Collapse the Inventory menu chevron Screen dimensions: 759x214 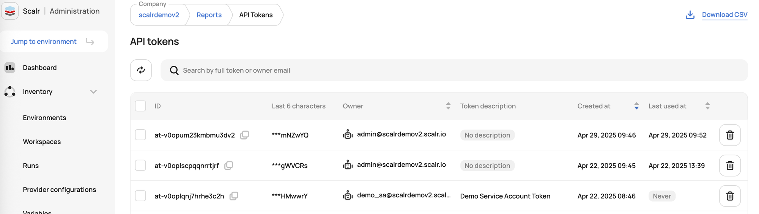pyautogui.click(x=93, y=91)
